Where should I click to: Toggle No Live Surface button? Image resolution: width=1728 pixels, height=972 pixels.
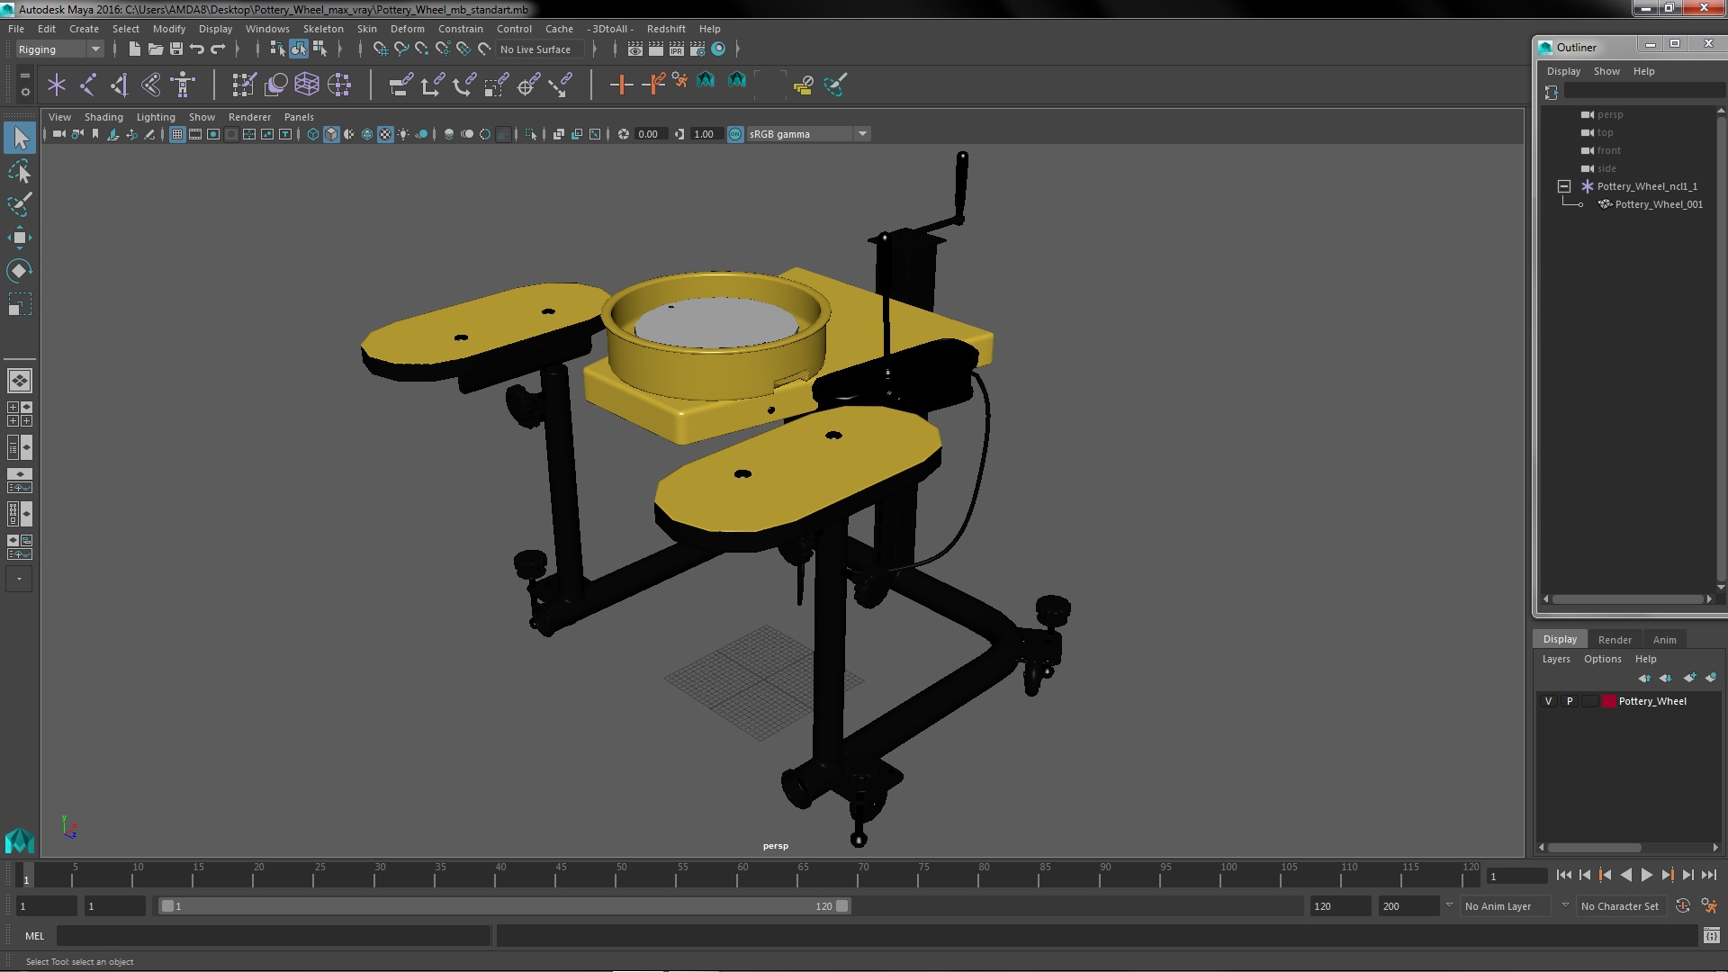click(536, 49)
